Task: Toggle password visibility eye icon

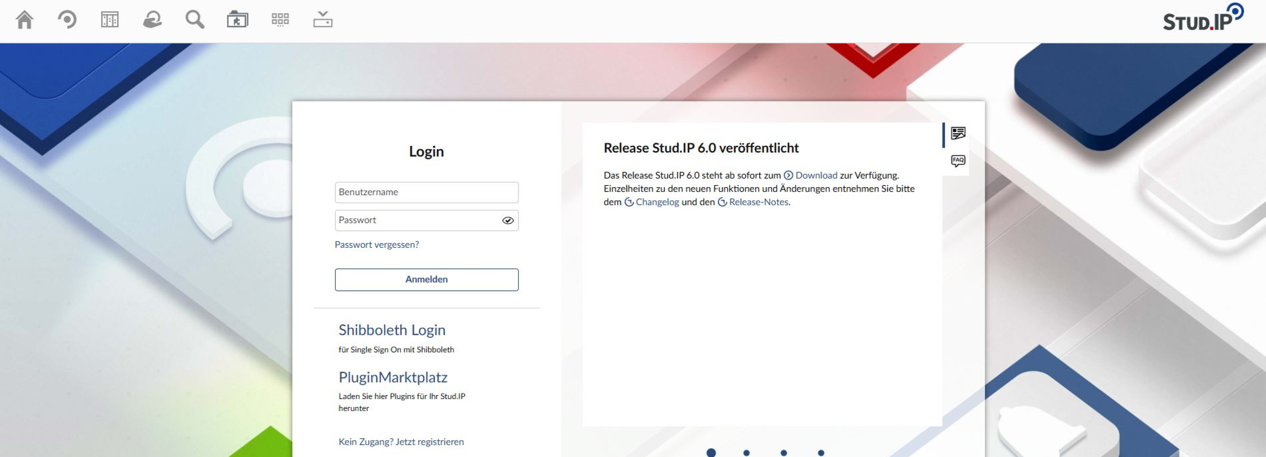Action: 508,221
